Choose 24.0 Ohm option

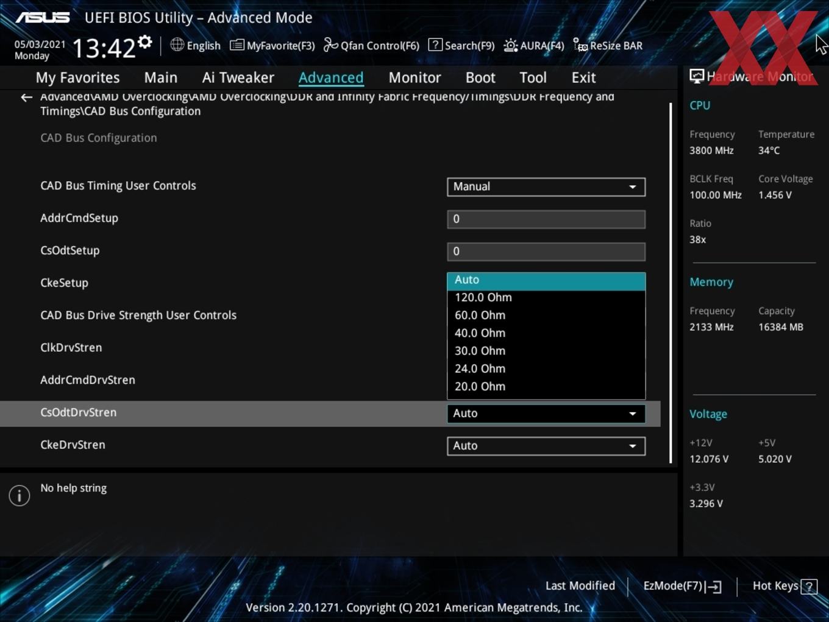546,368
